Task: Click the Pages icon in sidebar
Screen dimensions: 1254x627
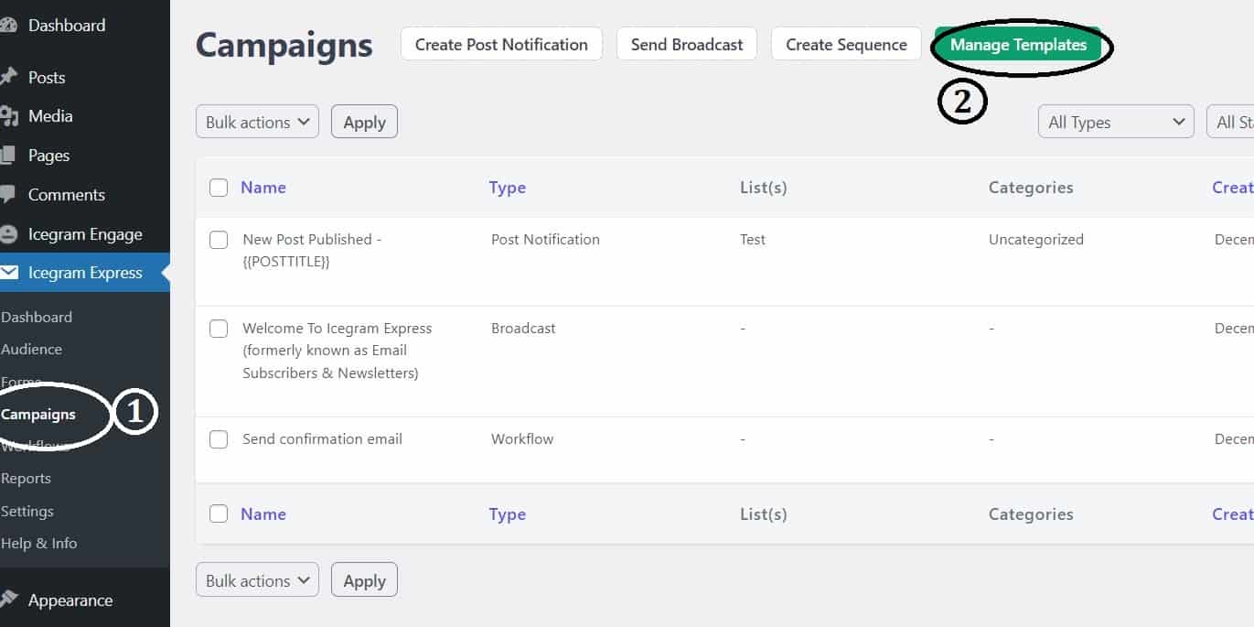Action: (7, 156)
